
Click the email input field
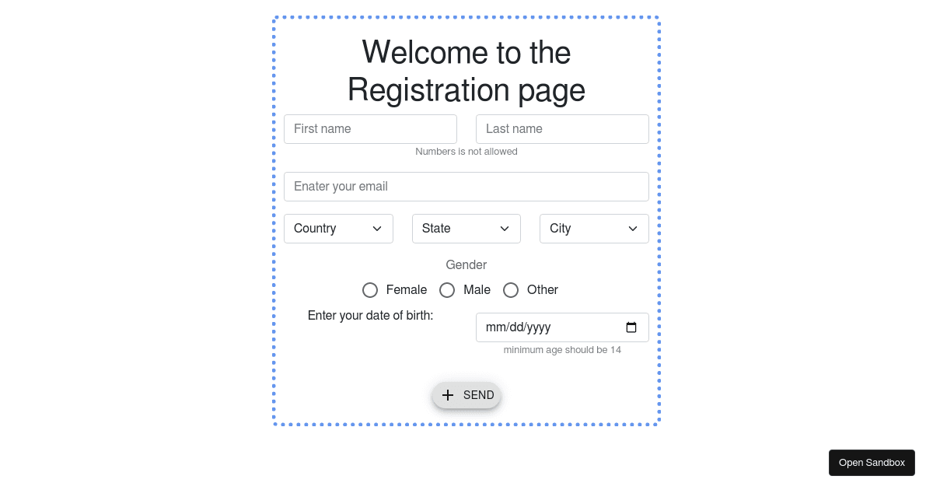tap(466, 187)
